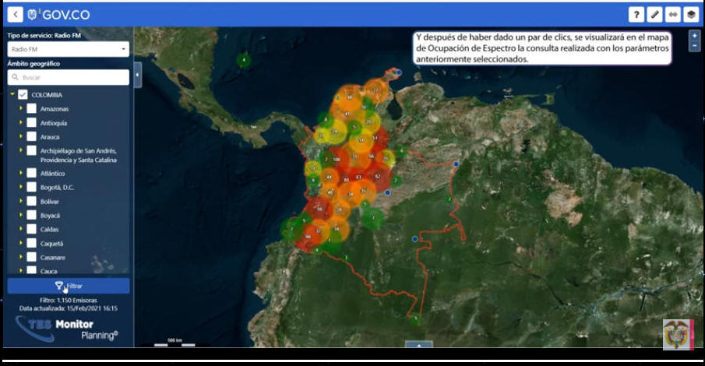Check the Antioquia checkbox
This screenshot has height=366, width=705.
pyautogui.click(x=32, y=123)
